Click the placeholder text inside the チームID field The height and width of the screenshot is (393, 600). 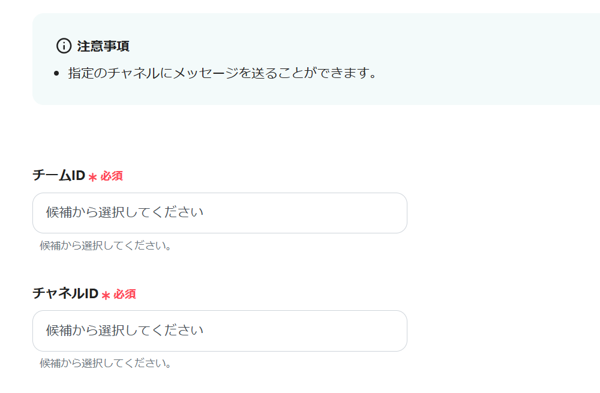[125, 213]
